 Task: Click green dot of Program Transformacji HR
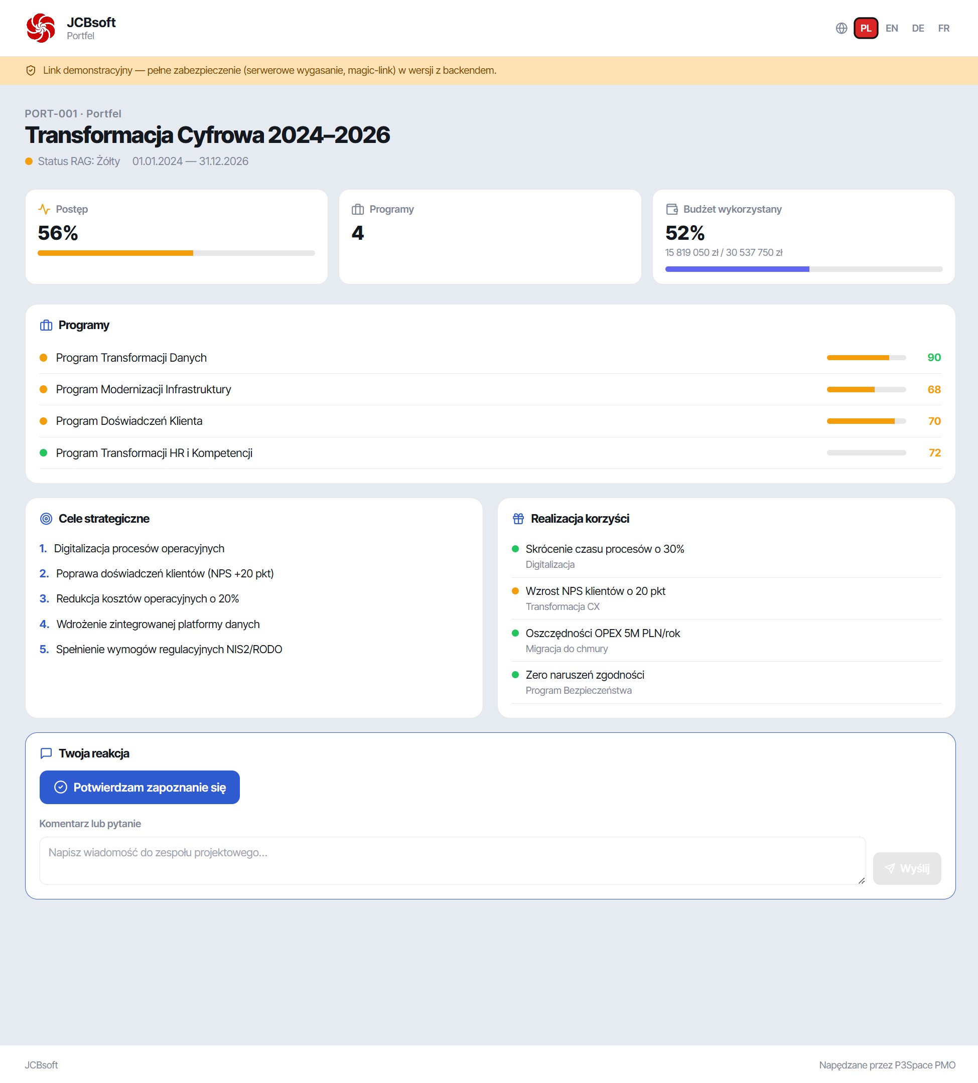44,452
